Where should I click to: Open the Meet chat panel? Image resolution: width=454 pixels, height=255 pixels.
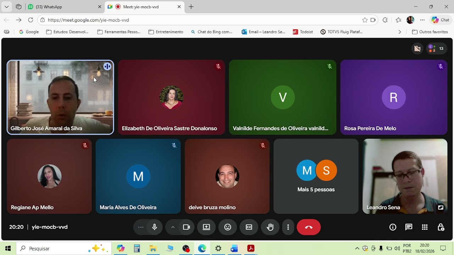pyautogui.click(x=409, y=227)
